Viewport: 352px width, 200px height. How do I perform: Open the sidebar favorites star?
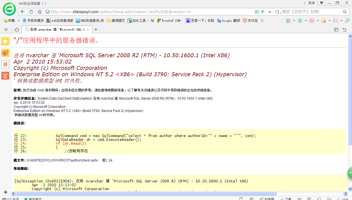coord(5,41)
